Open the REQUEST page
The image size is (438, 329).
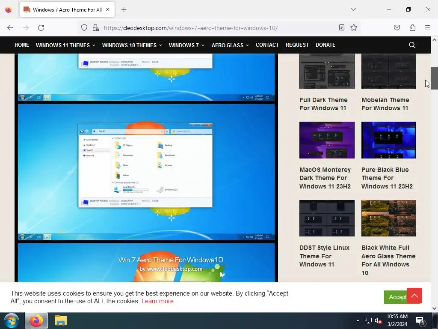pos(297,45)
